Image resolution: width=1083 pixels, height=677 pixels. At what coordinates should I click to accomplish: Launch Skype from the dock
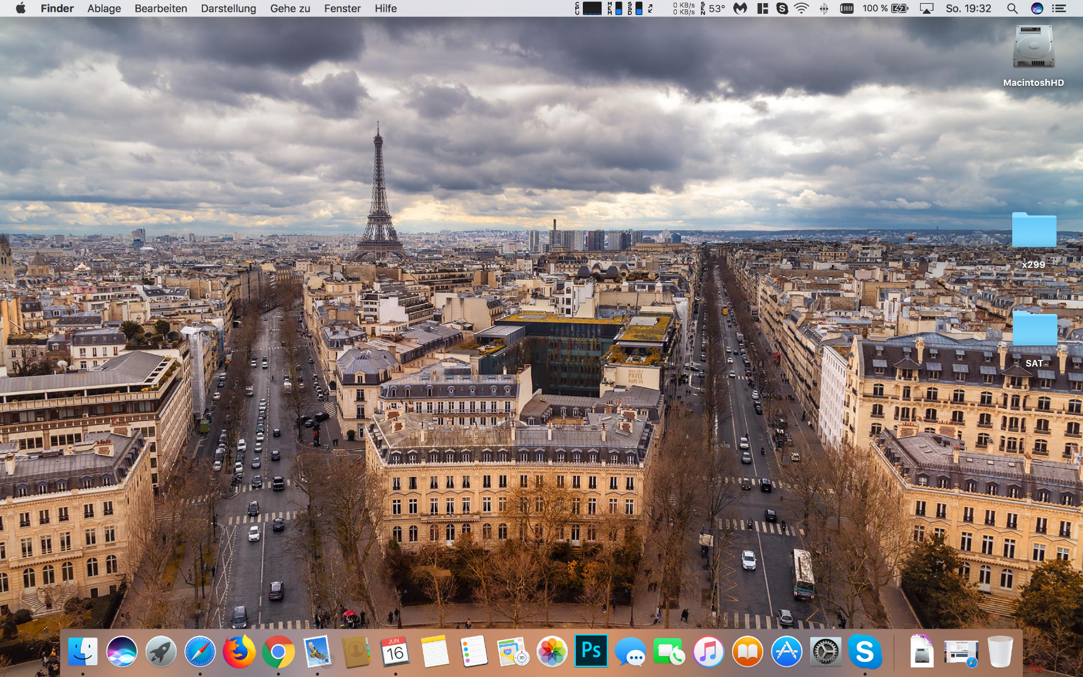click(x=865, y=652)
